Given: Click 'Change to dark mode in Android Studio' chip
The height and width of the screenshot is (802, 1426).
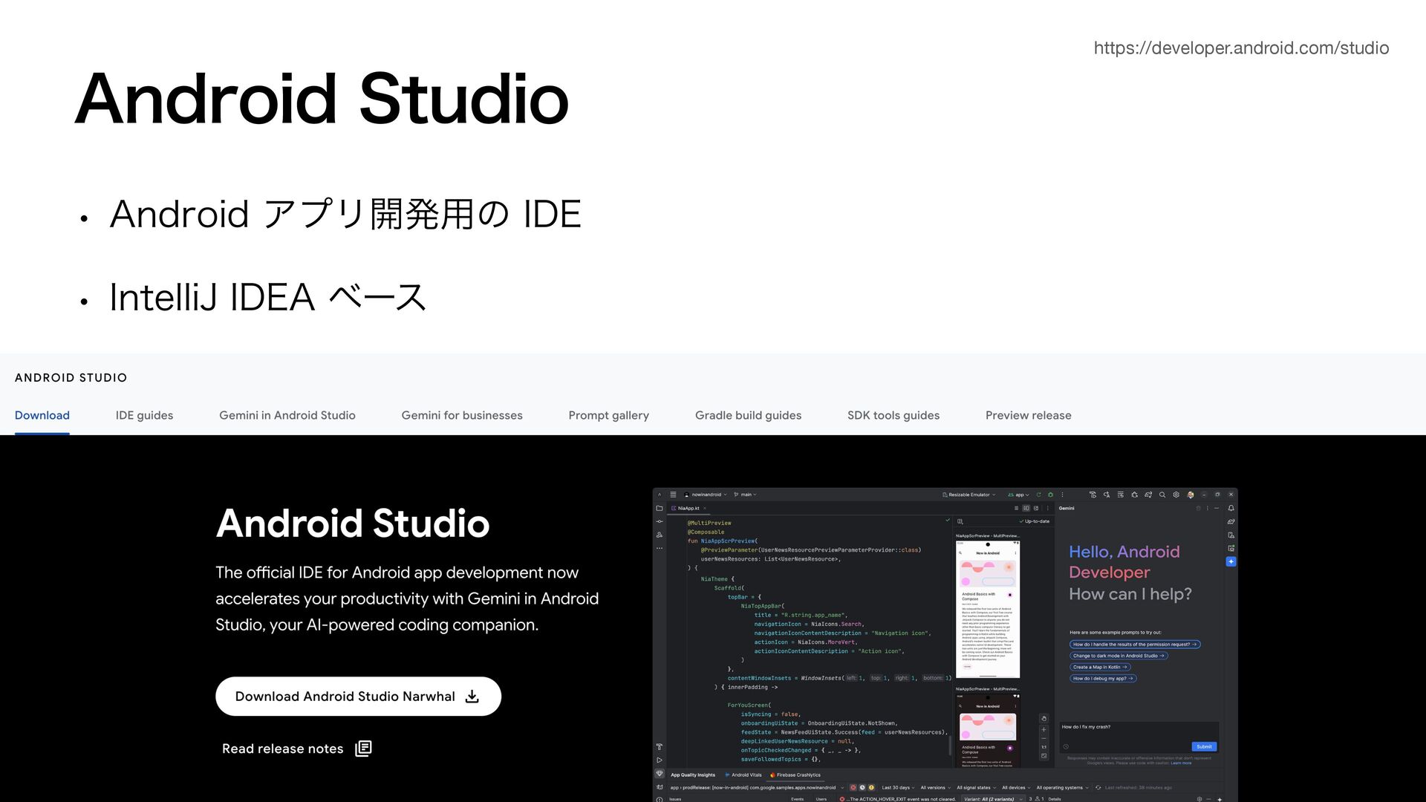Looking at the screenshot, I should (x=1119, y=656).
